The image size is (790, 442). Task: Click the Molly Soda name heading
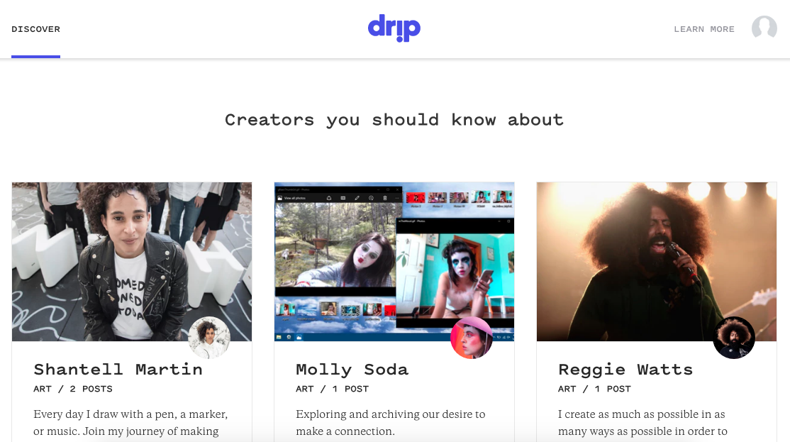pyautogui.click(x=352, y=370)
